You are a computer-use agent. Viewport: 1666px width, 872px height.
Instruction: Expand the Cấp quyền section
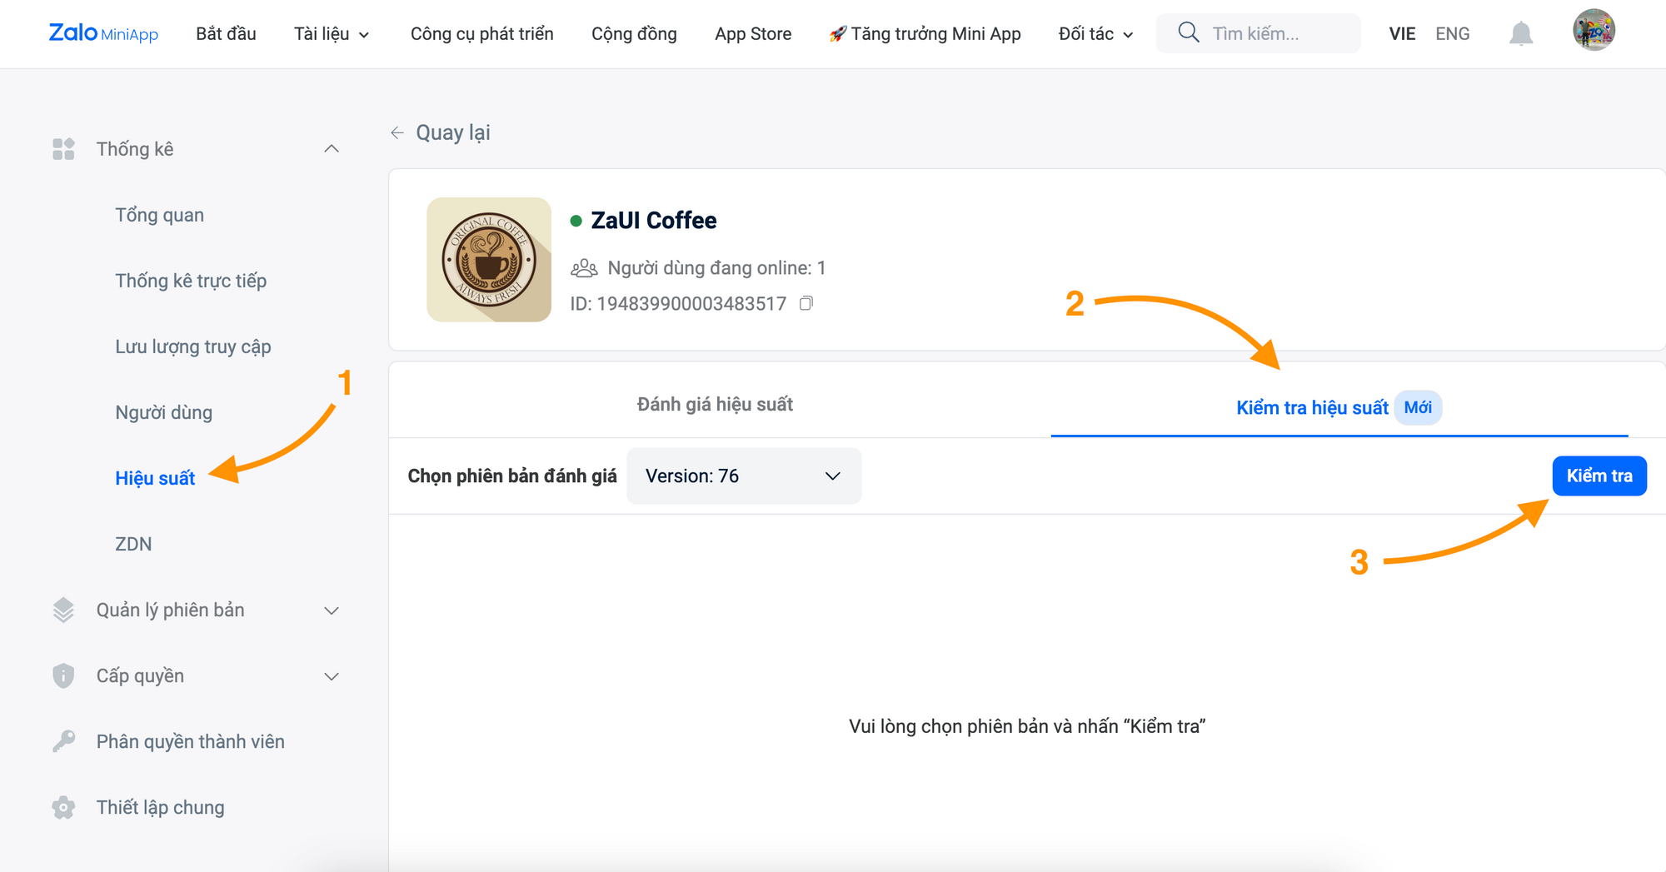(x=332, y=676)
